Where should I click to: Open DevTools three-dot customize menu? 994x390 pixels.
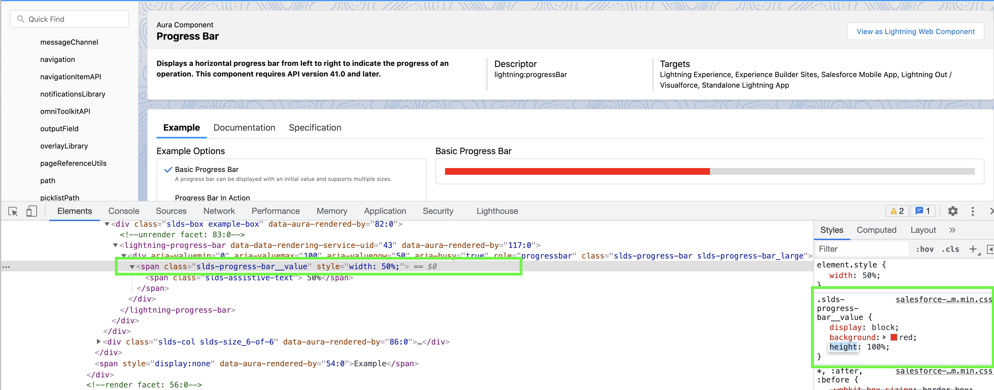pos(972,211)
